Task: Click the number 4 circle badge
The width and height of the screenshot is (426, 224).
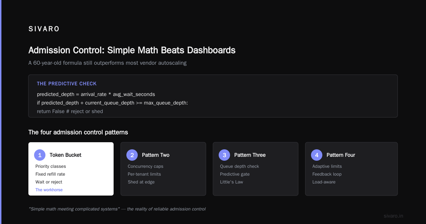Action: point(317,155)
